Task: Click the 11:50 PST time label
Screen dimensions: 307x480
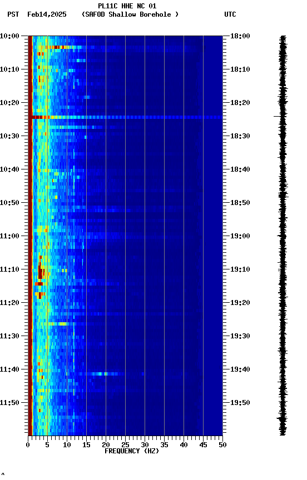Action: [9, 403]
